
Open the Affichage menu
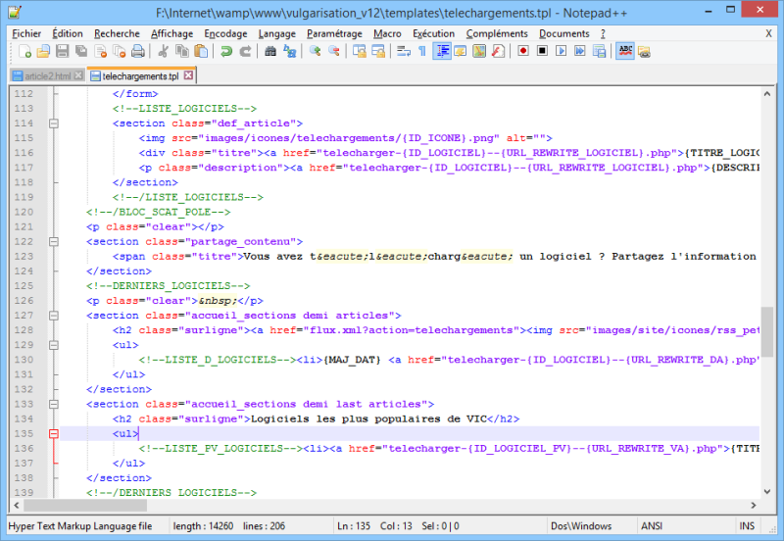[x=172, y=33]
